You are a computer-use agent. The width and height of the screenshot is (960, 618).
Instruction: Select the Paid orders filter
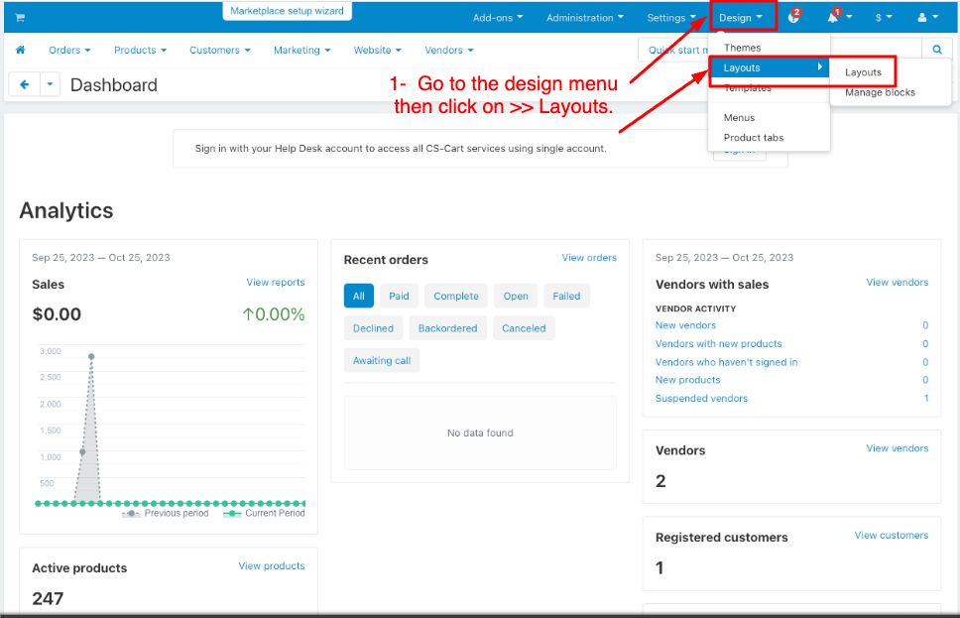(x=399, y=296)
